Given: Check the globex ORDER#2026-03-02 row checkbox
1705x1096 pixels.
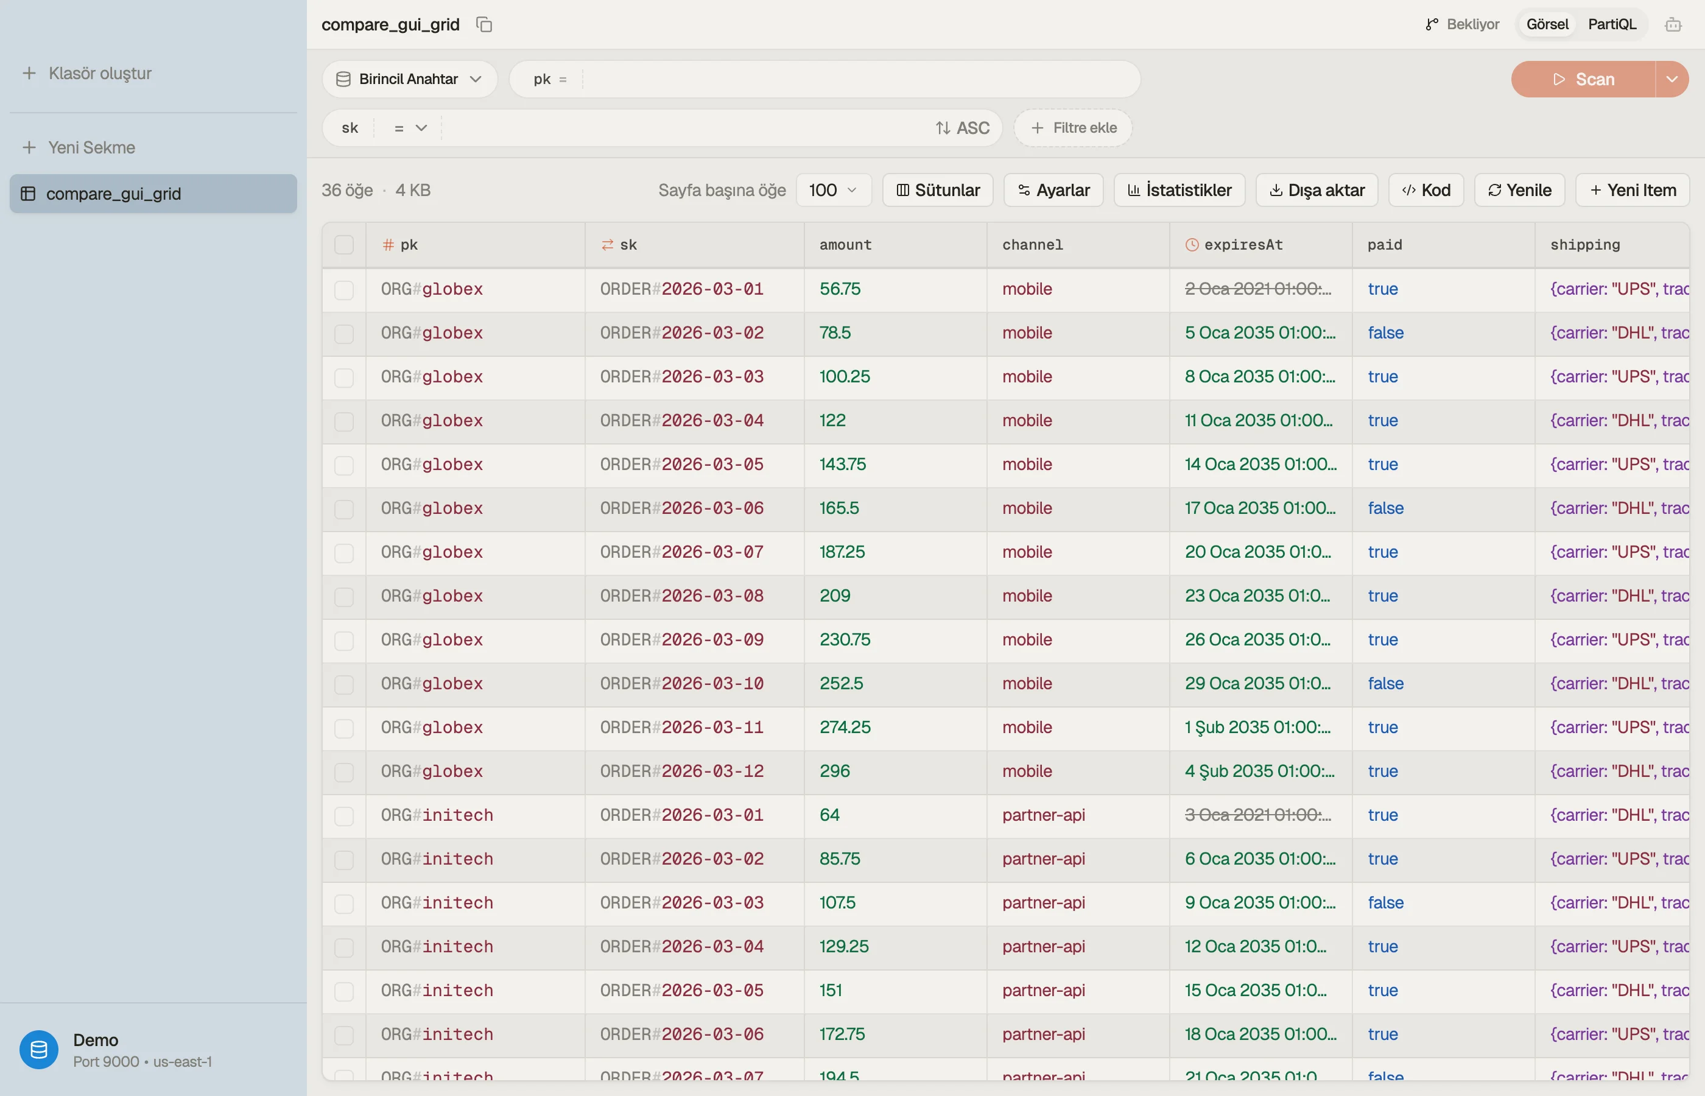Looking at the screenshot, I should tap(343, 334).
